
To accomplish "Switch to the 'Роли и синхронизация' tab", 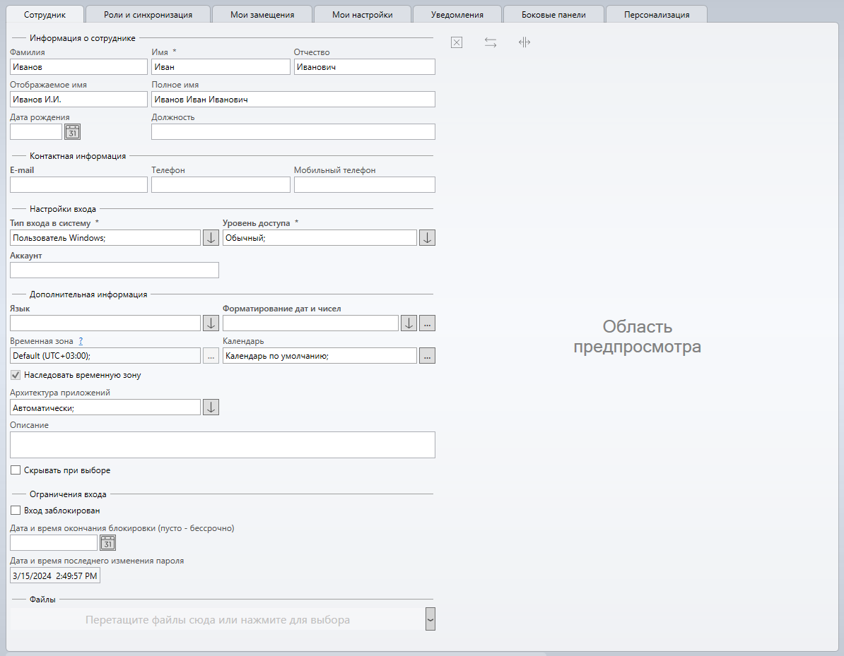I will pyautogui.click(x=148, y=14).
